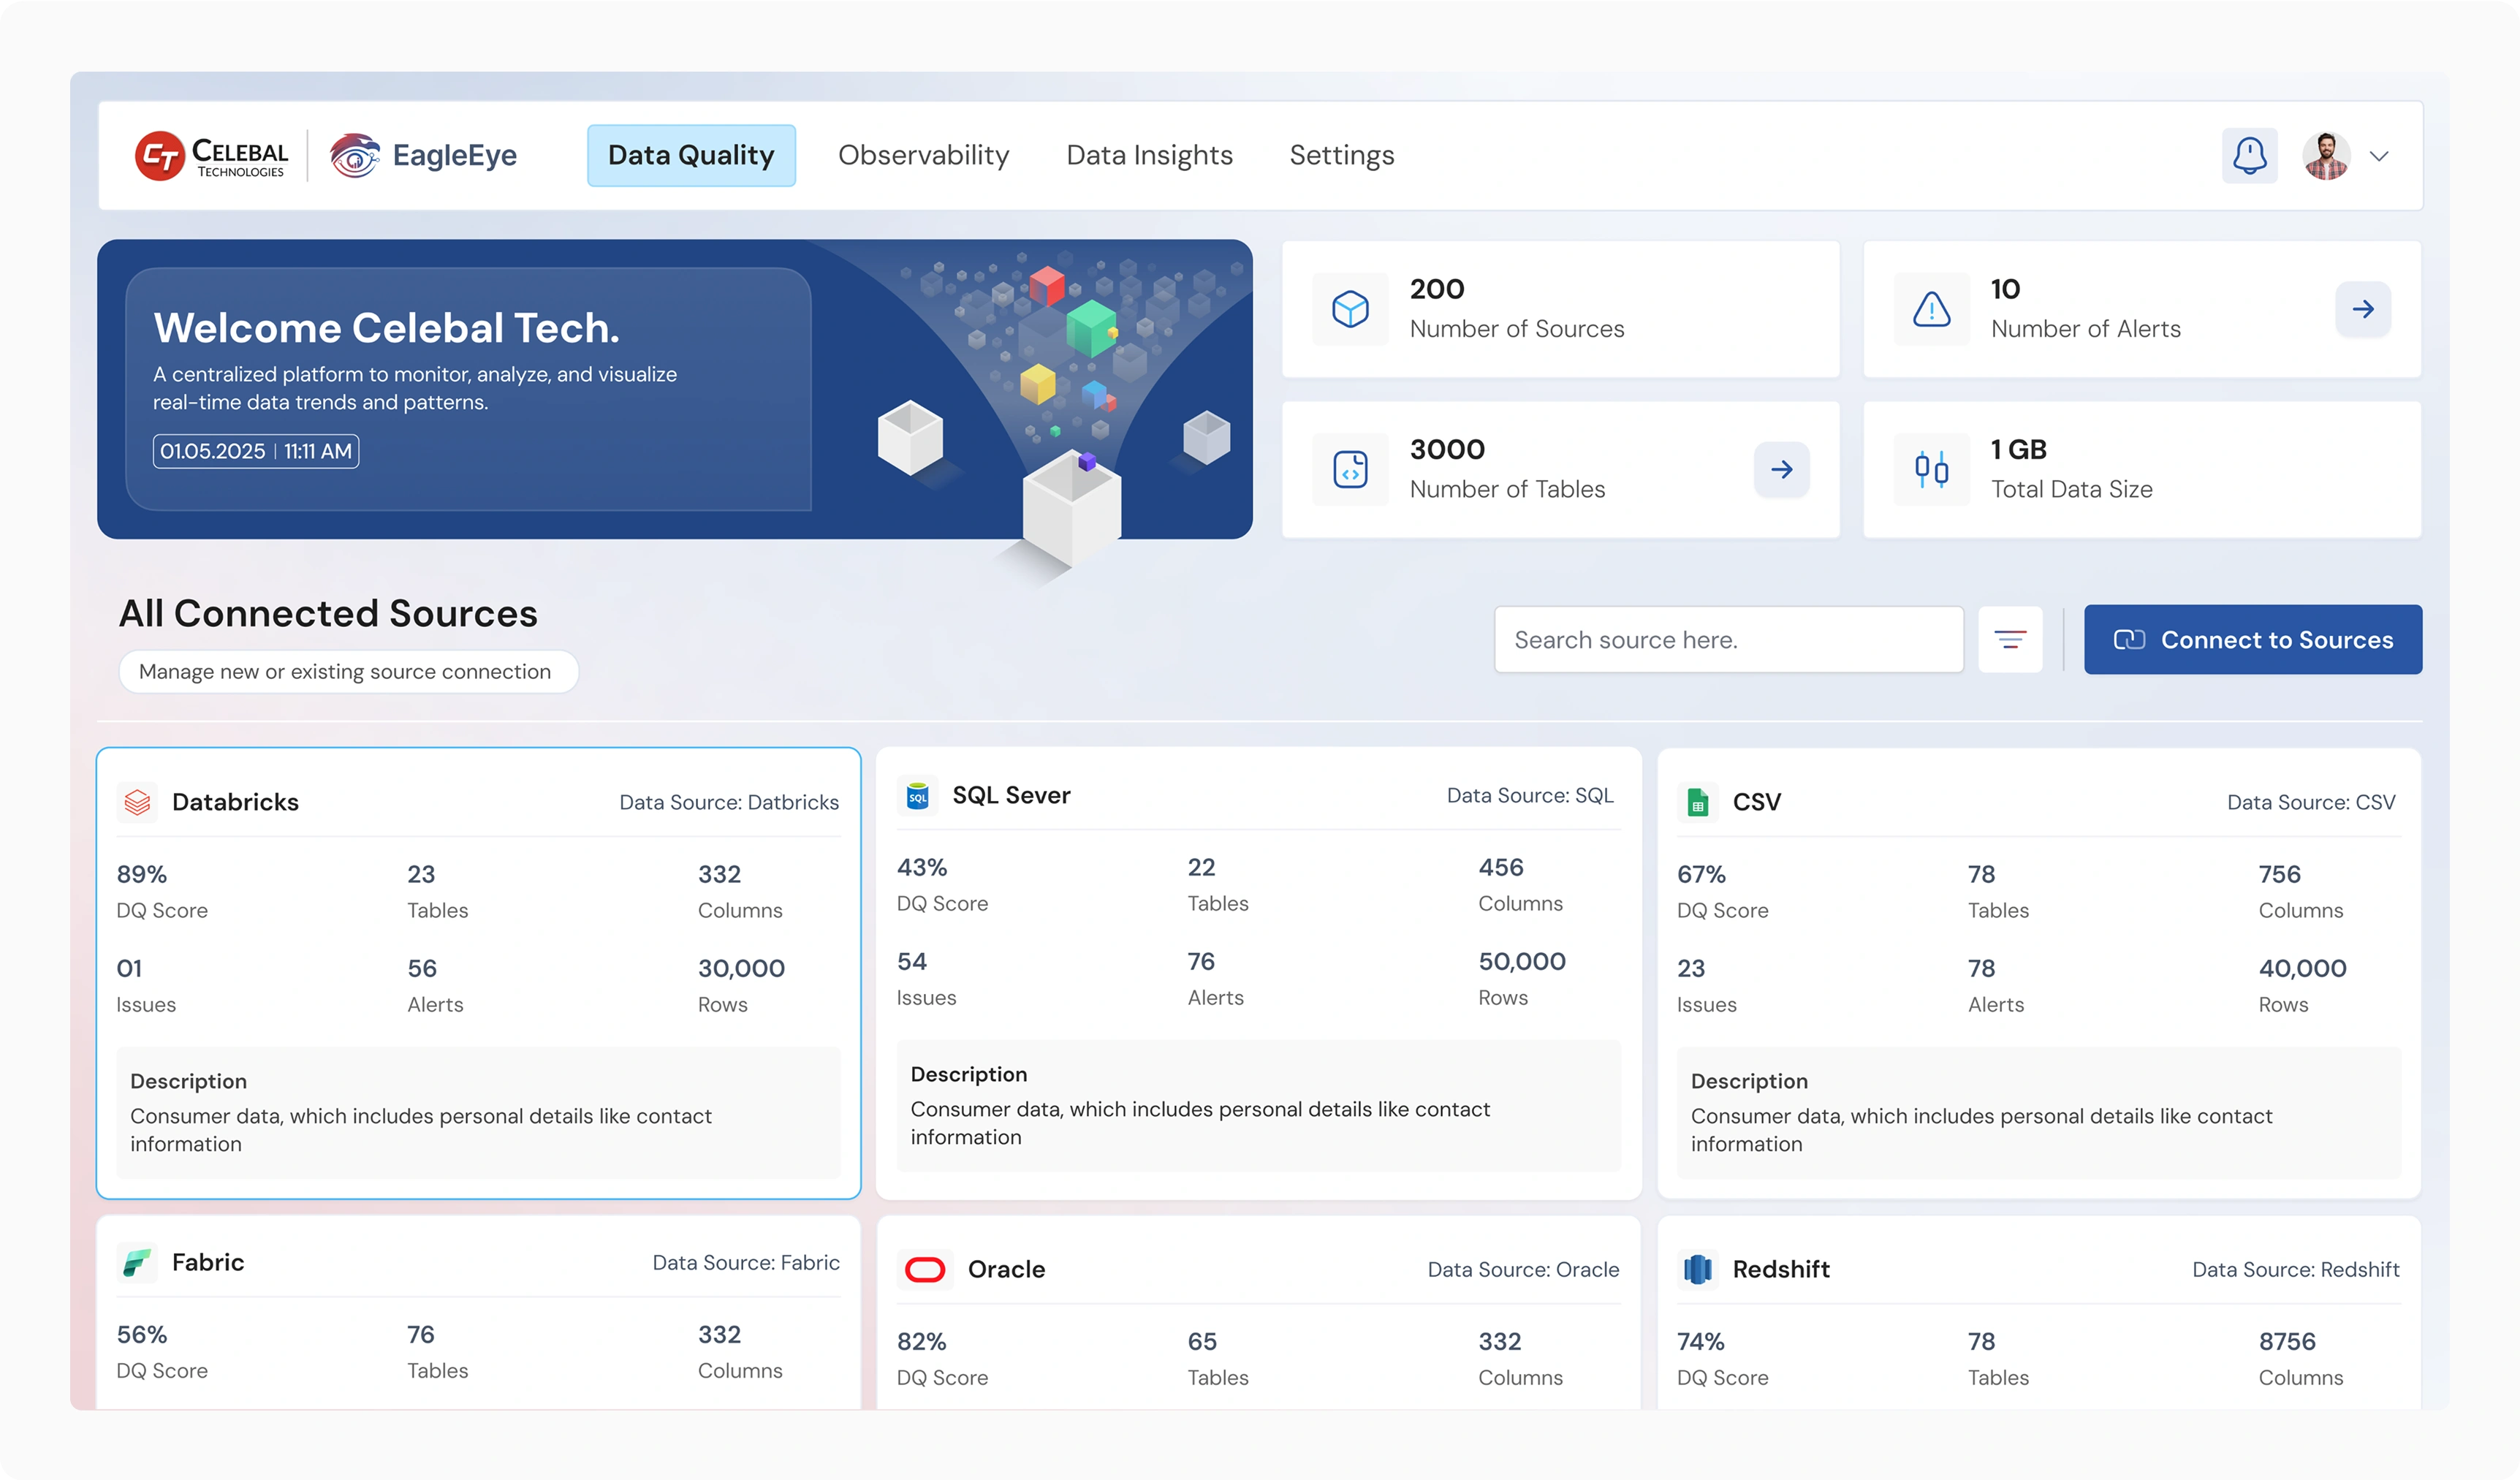Click the arrow on Number of Tables card

coord(1781,469)
